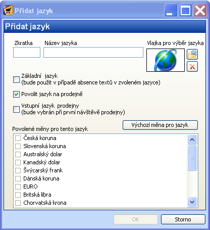Click the currency list scrollbar thumb
The image size is (210, 230).
tap(192, 158)
